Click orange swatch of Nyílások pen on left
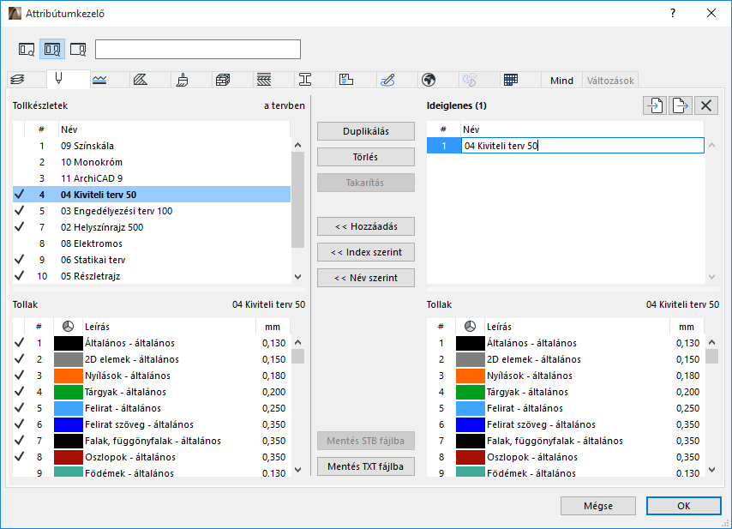 click(67, 376)
